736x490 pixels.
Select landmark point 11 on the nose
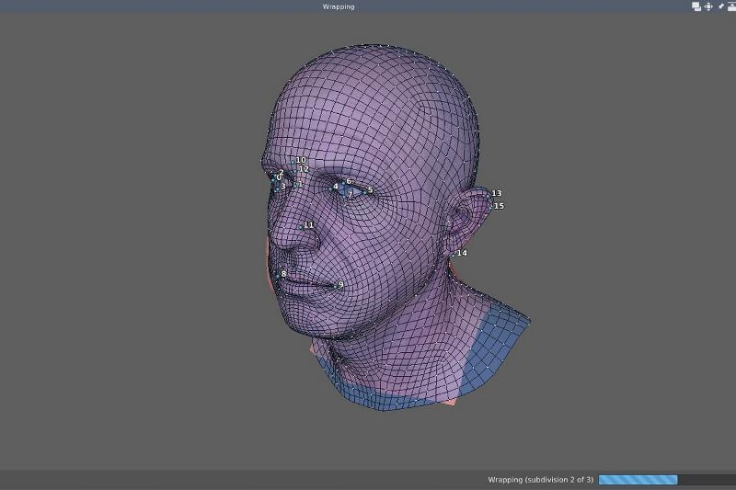tap(302, 225)
